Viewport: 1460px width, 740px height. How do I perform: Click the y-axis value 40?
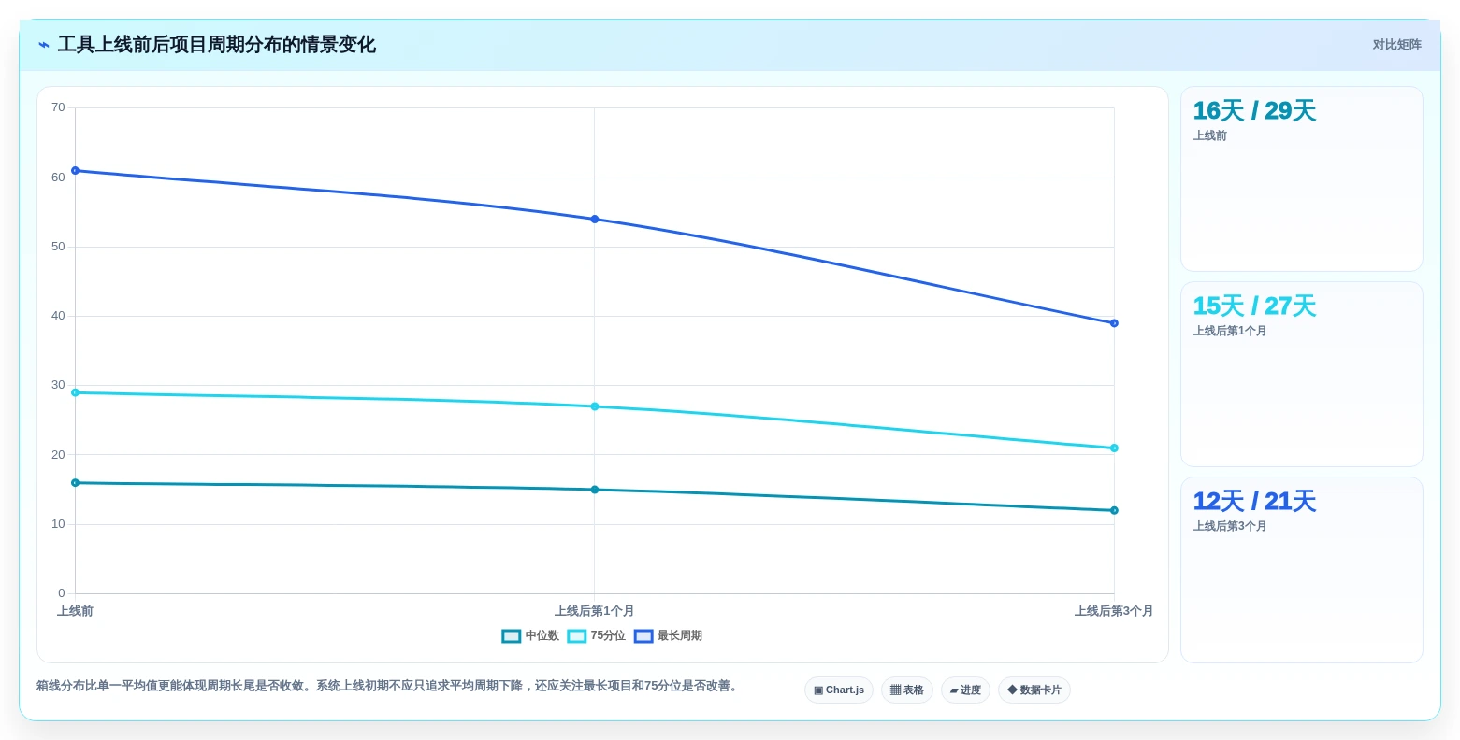pos(58,316)
